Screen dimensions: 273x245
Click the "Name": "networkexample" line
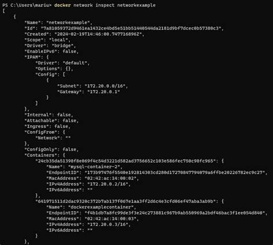tap(58, 22)
